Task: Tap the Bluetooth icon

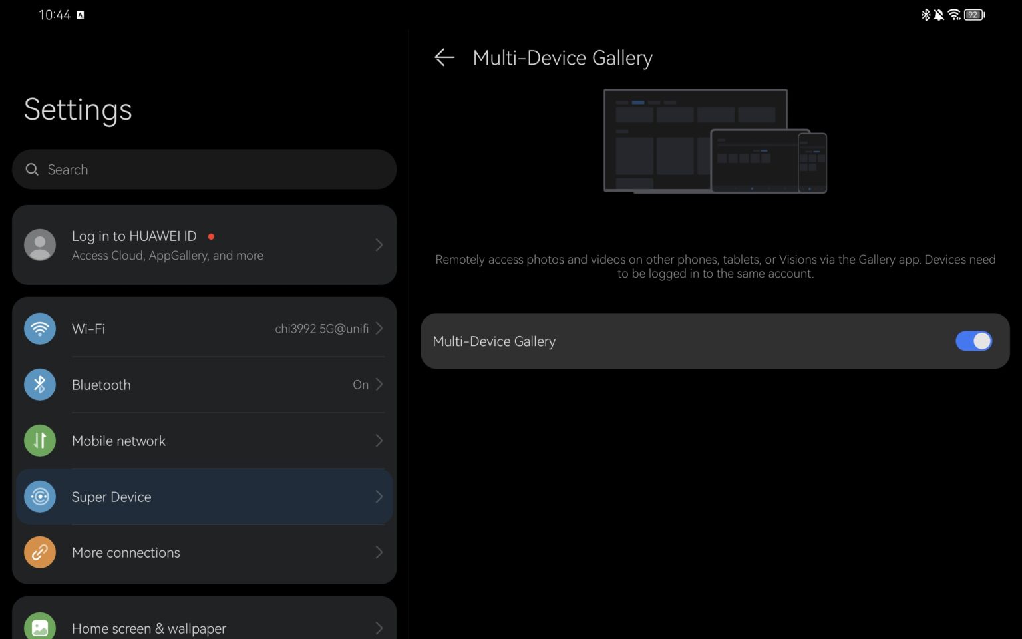Action: pos(40,385)
